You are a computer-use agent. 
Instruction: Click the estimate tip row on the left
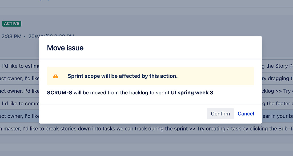click(x=19, y=66)
